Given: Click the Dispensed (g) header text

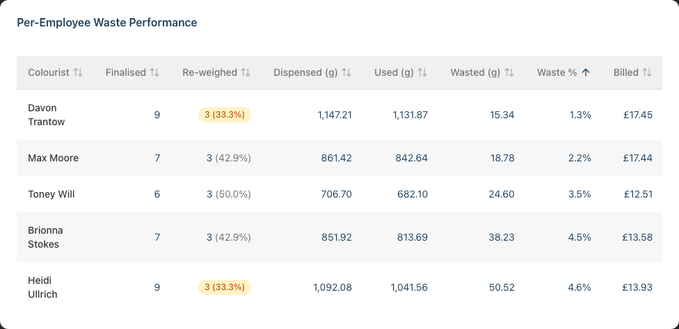Looking at the screenshot, I should 305,72.
